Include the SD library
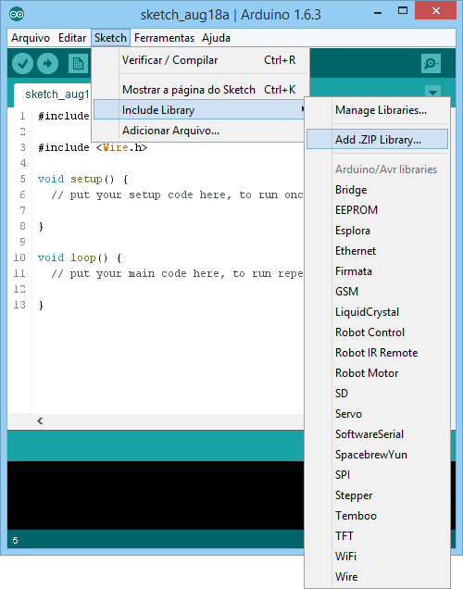The image size is (463, 589). [378, 394]
